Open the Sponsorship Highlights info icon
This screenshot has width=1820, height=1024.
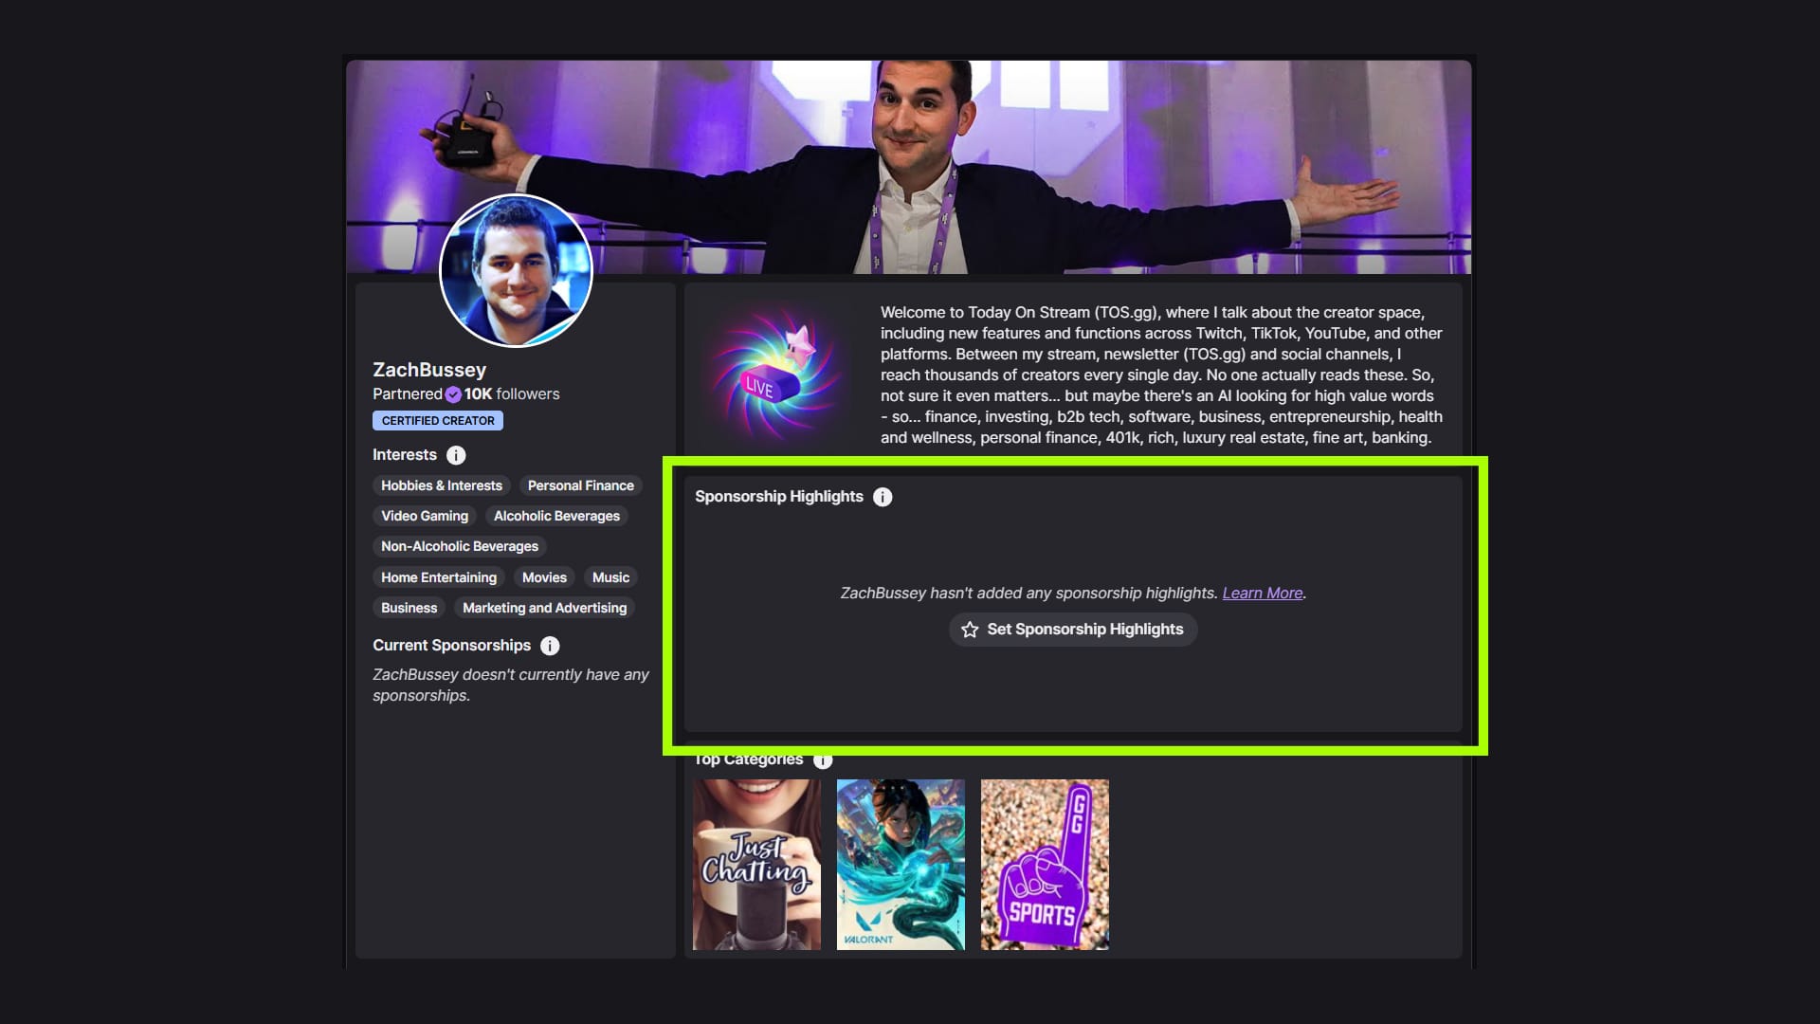coord(883,497)
